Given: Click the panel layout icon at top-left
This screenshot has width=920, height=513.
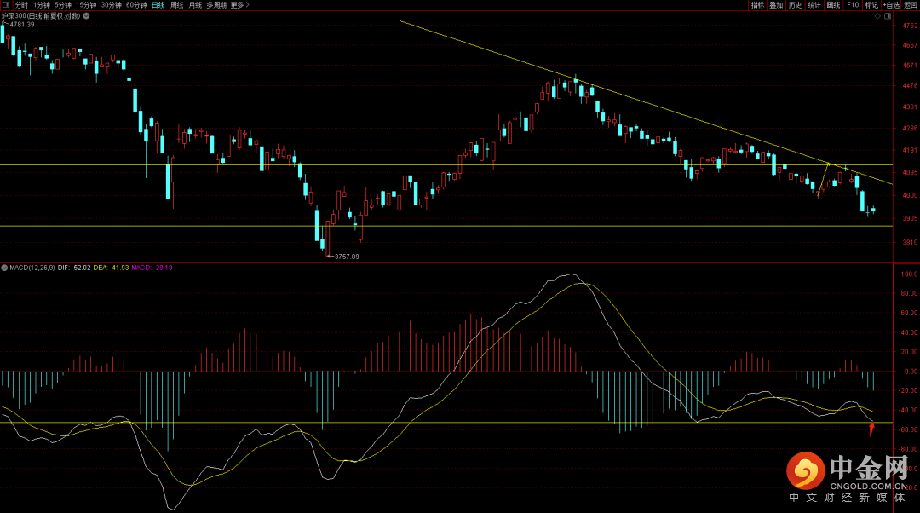Looking at the screenshot, I should [6, 5].
